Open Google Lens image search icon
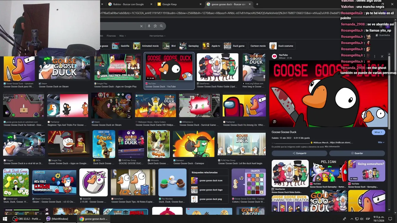This screenshot has width=397, height=223. click(x=155, y=26)
